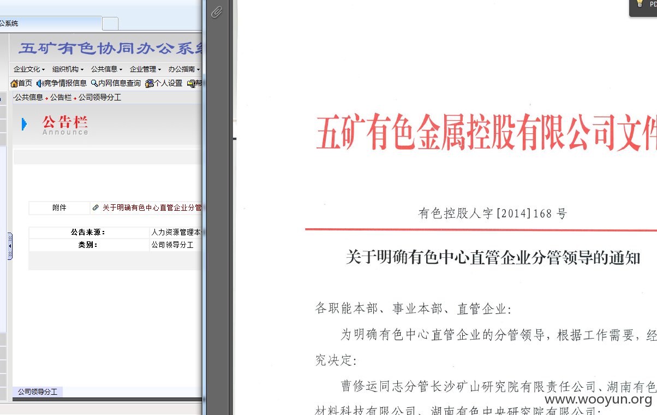Click the 公告栏 Announce heading
This screenshot has width=657, height=415.
pos(65,125)
